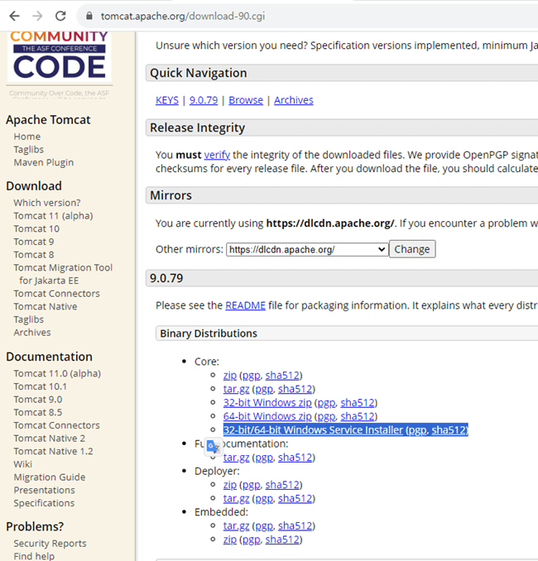Open Find help in the sidebar

click(34, 556)
